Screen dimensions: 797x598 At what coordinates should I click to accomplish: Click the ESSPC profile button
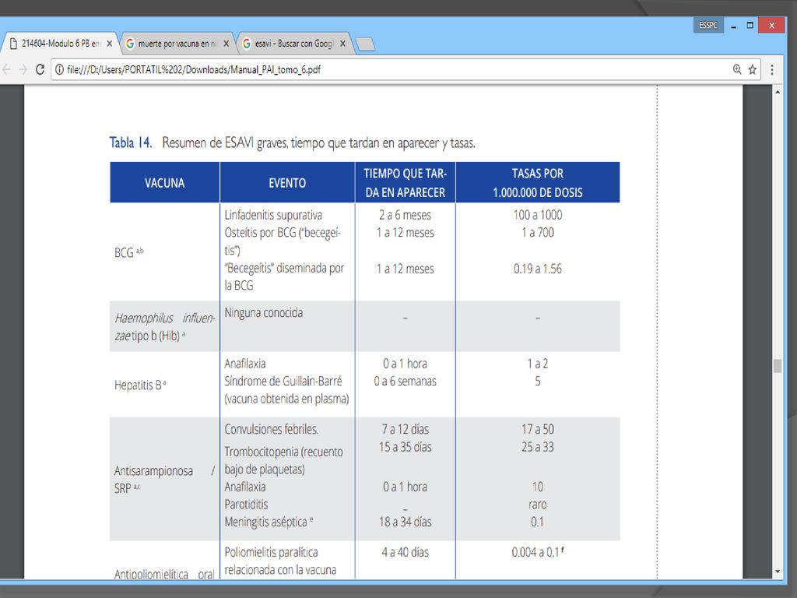[708, 25]
